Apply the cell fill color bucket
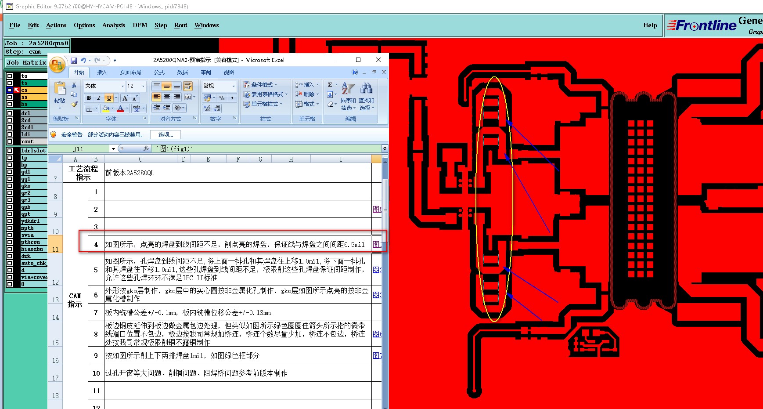Viewport: 763px width, 409px height. [x=106, y=108]
